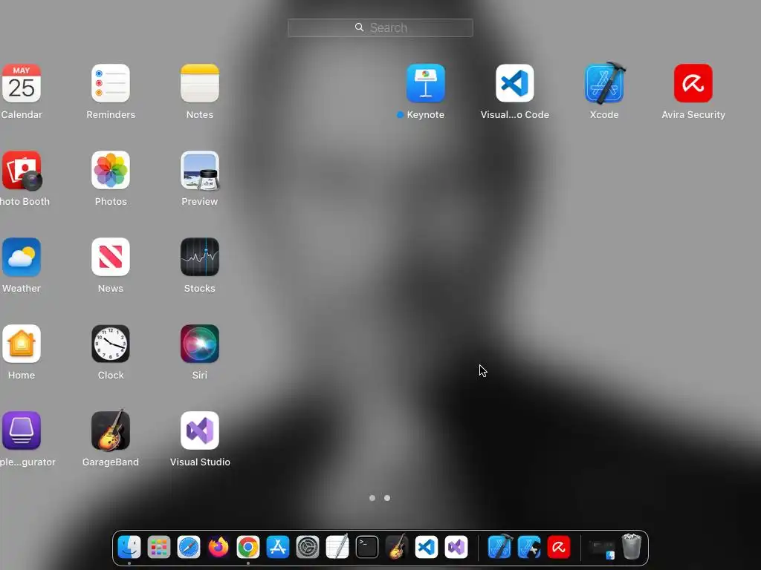The height and width of the screenshot is (570, 761).
Task: Open Visual Studio from the Dock
Action: pos(456,547)
